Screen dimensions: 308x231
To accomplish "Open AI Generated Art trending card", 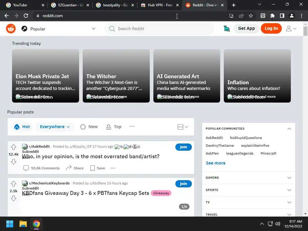I will click(x=186, y=76).
